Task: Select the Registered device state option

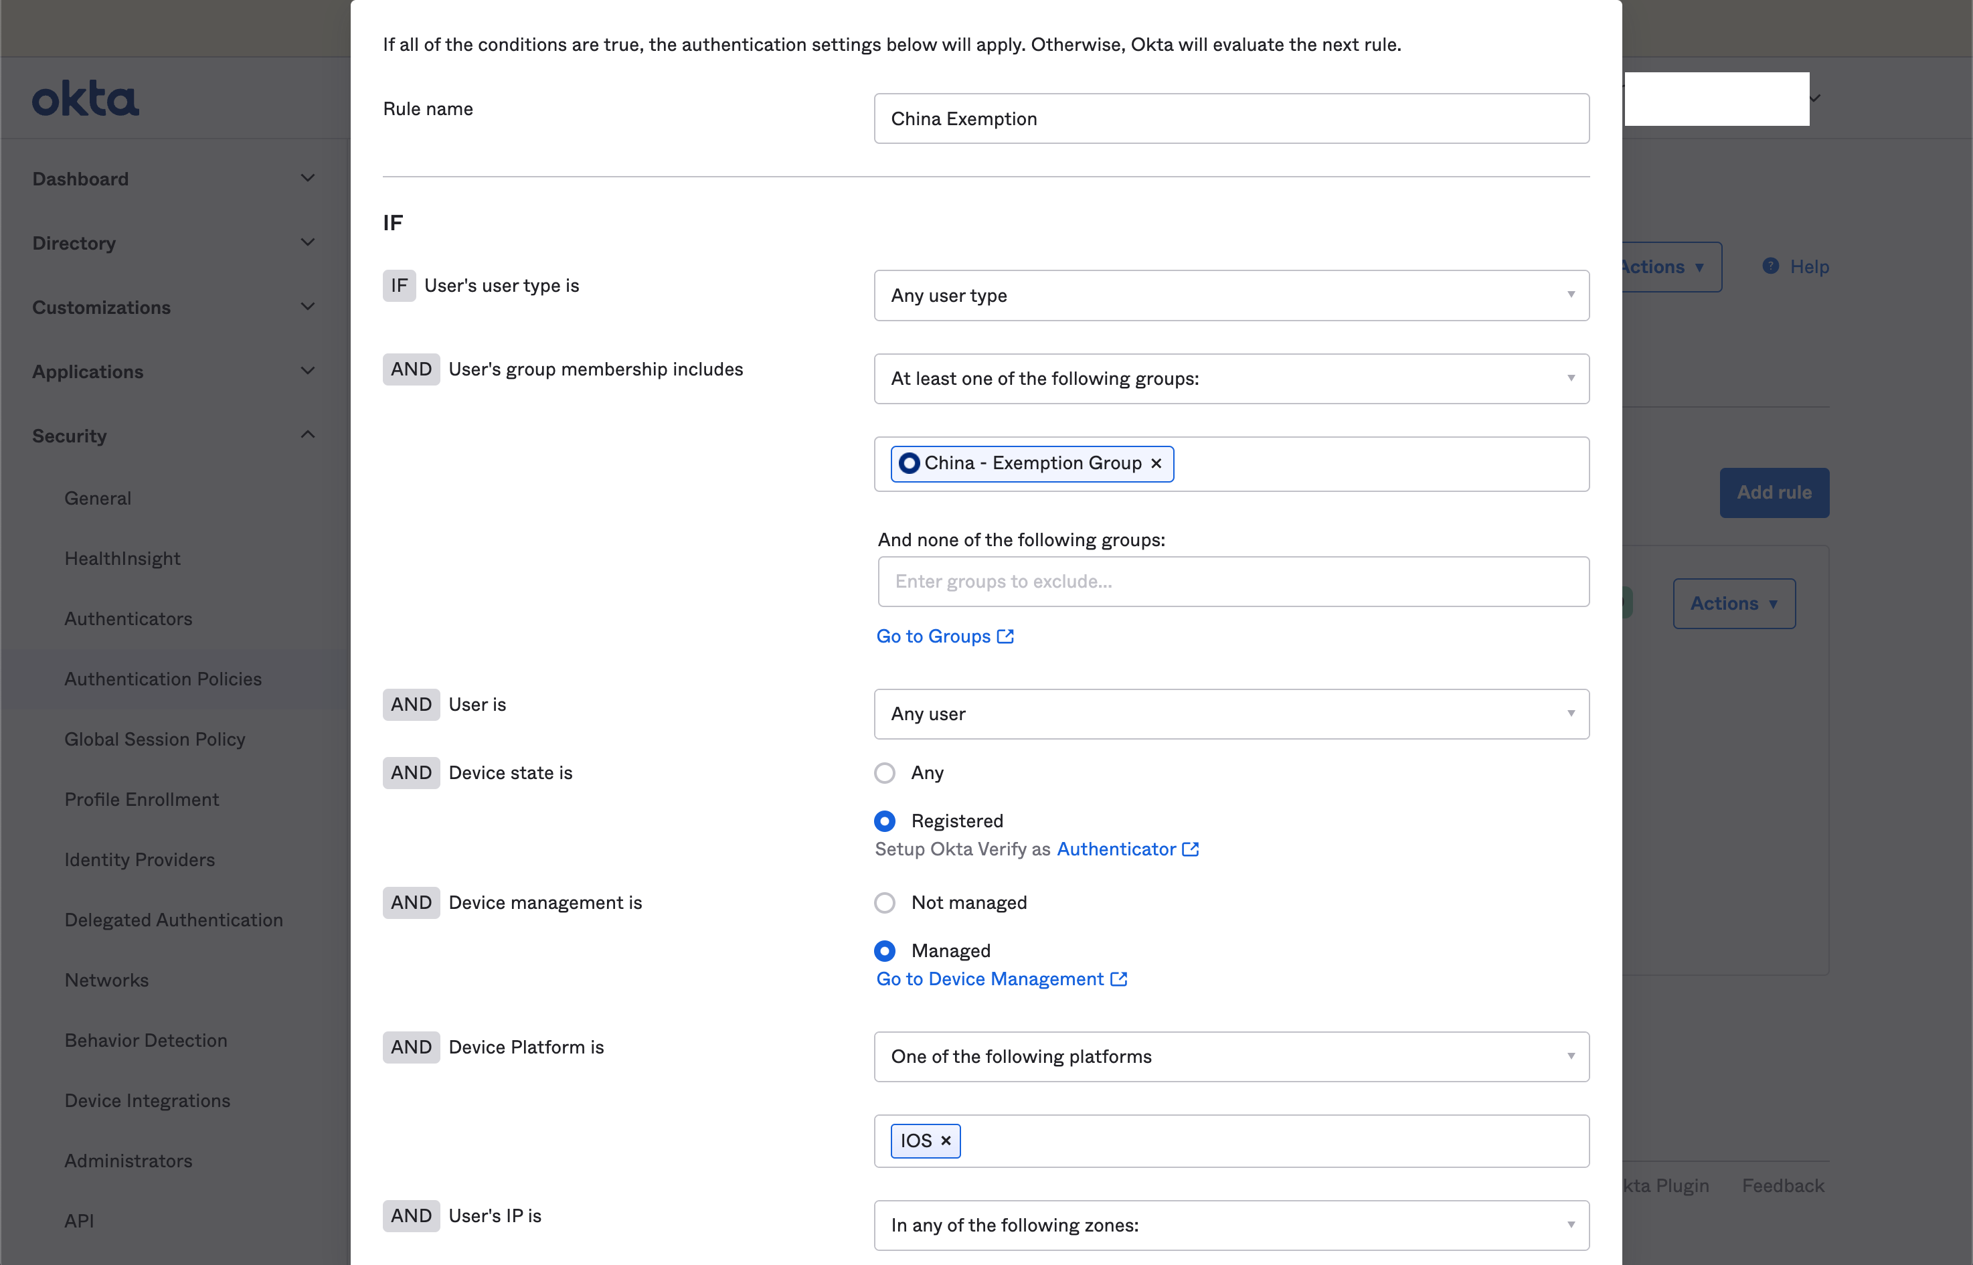Action: click(x=885, y=821)
